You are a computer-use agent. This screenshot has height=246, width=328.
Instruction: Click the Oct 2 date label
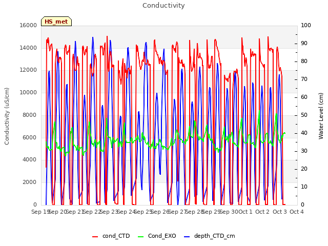(262, 212)
